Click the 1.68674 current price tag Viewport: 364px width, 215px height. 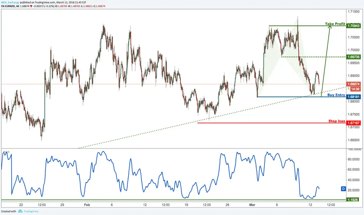pyautogui.click(x=353, y=84)
